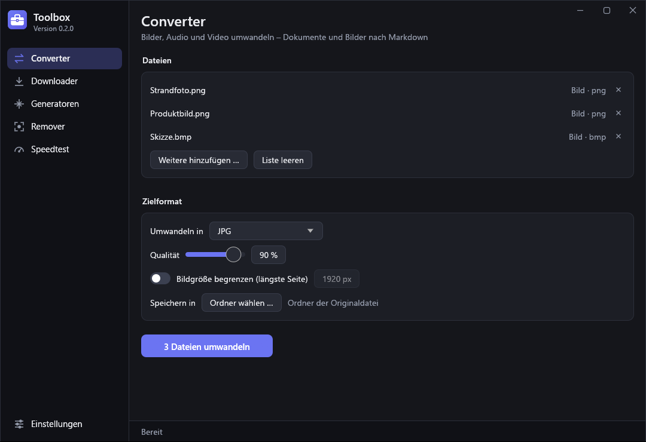646x442 pixels.
Task: Go to the Remover section
Action: pyautogui.click(x=65, y=127)
